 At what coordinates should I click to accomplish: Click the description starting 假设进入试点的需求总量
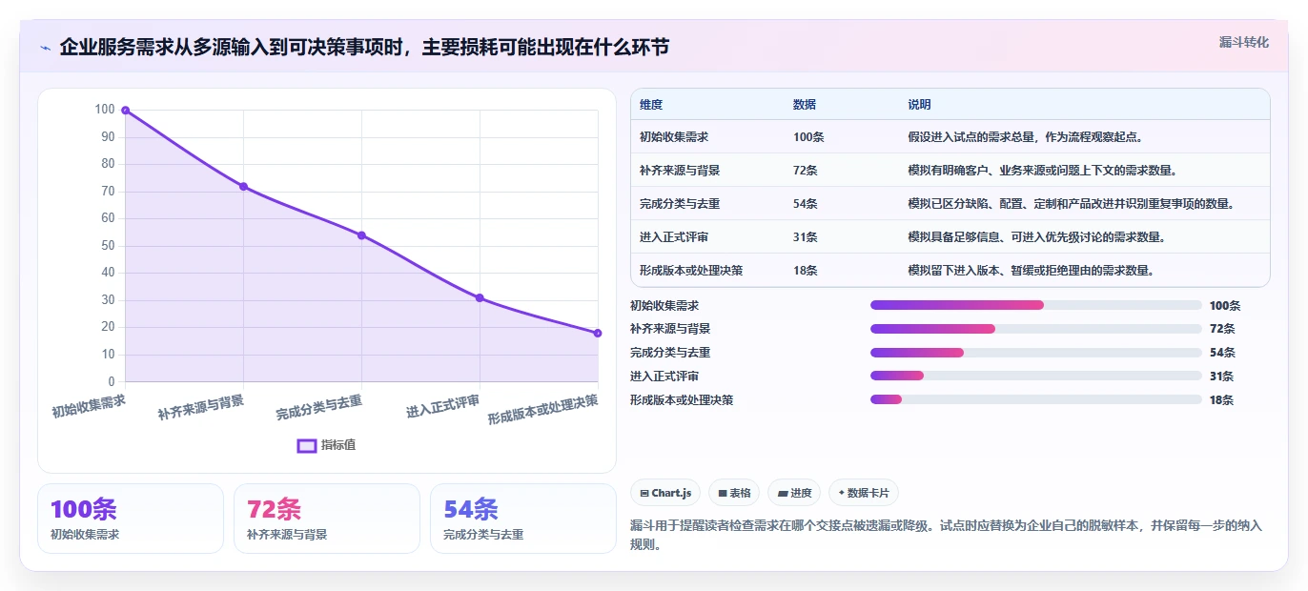[1026, 137]
